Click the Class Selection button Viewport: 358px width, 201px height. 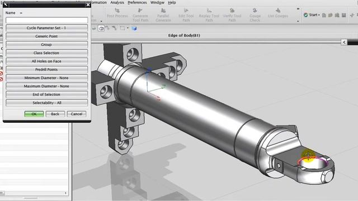pyautogui.click(x=46, y=53)
